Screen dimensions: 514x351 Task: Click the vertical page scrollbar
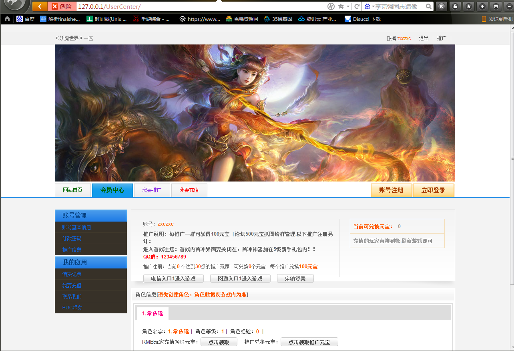click(x=512, y=158)
